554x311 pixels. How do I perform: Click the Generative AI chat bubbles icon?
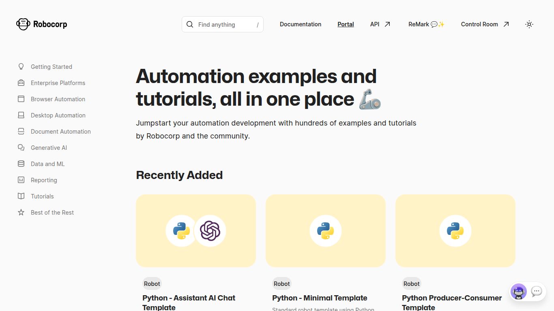pos(21,148)
